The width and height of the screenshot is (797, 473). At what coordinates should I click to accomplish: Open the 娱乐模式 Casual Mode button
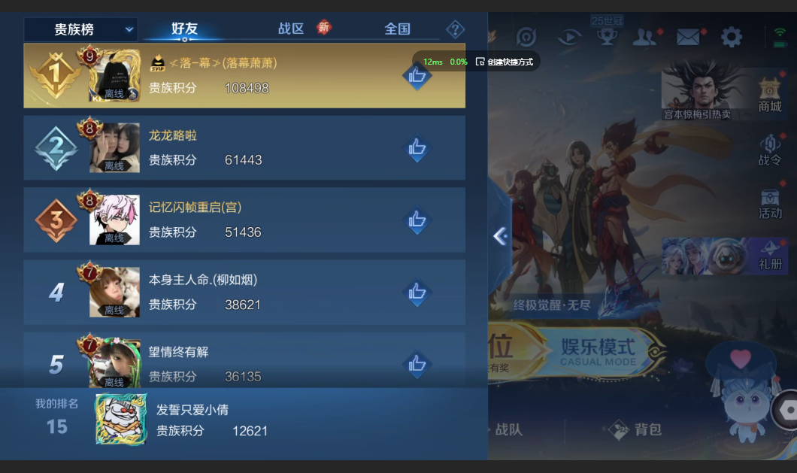(598, 351)
